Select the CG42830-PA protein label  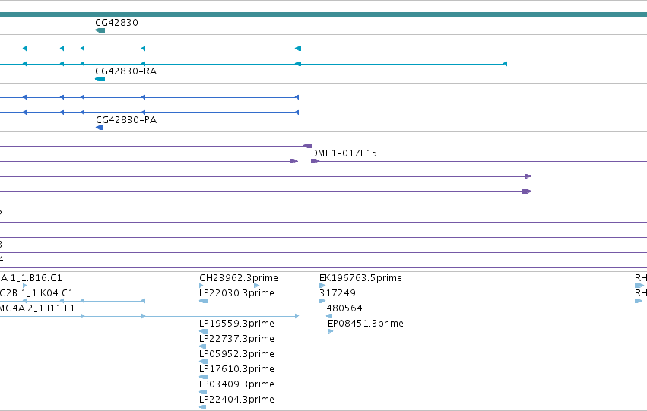126,120
